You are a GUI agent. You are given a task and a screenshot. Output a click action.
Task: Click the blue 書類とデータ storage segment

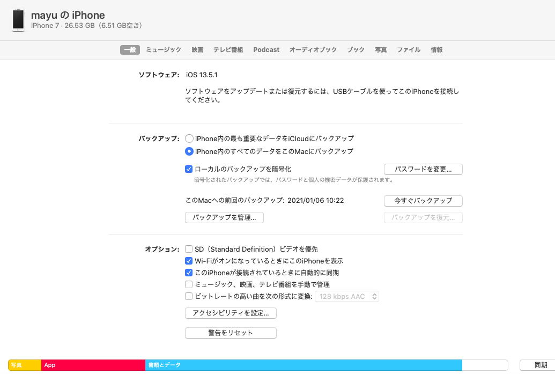click(x=304, y=365)
